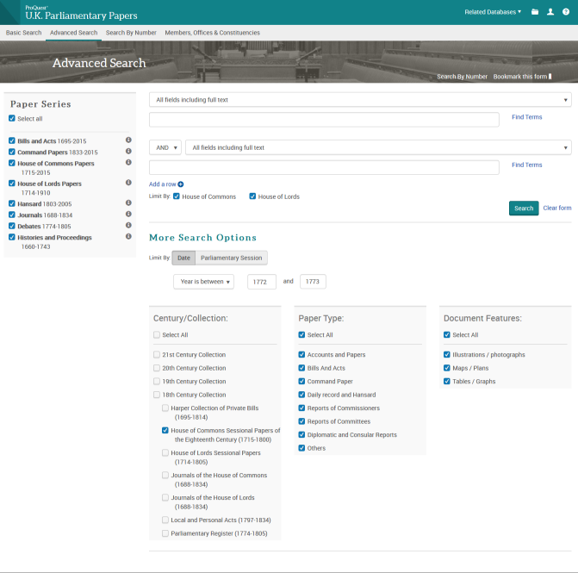Uncheck Reports of Committees paper type
The height and width of the screenshot is (573, 578).
[301, 421]
